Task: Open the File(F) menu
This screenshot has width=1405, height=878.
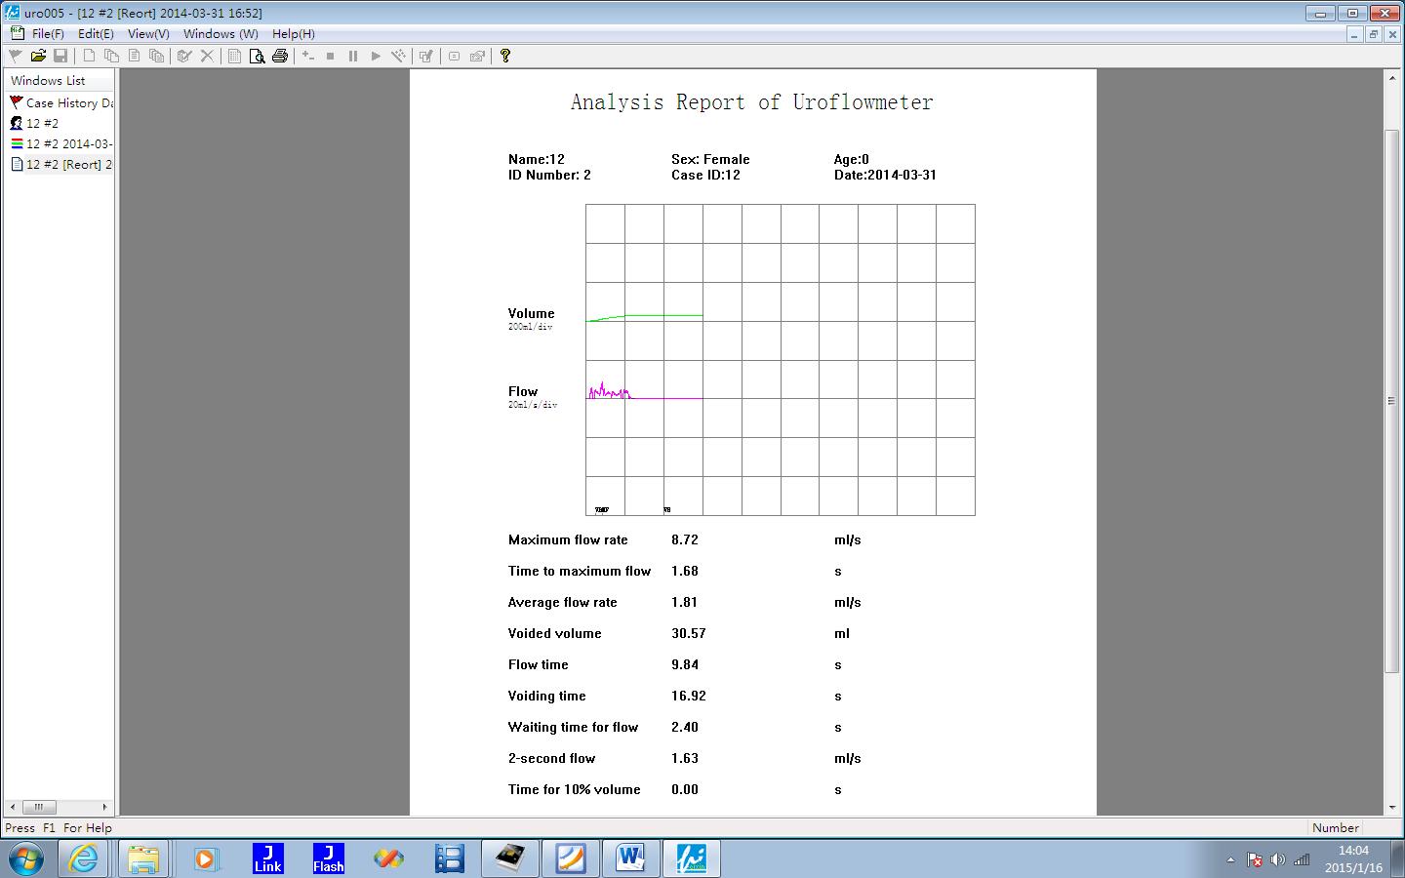Action: point(48,34)
